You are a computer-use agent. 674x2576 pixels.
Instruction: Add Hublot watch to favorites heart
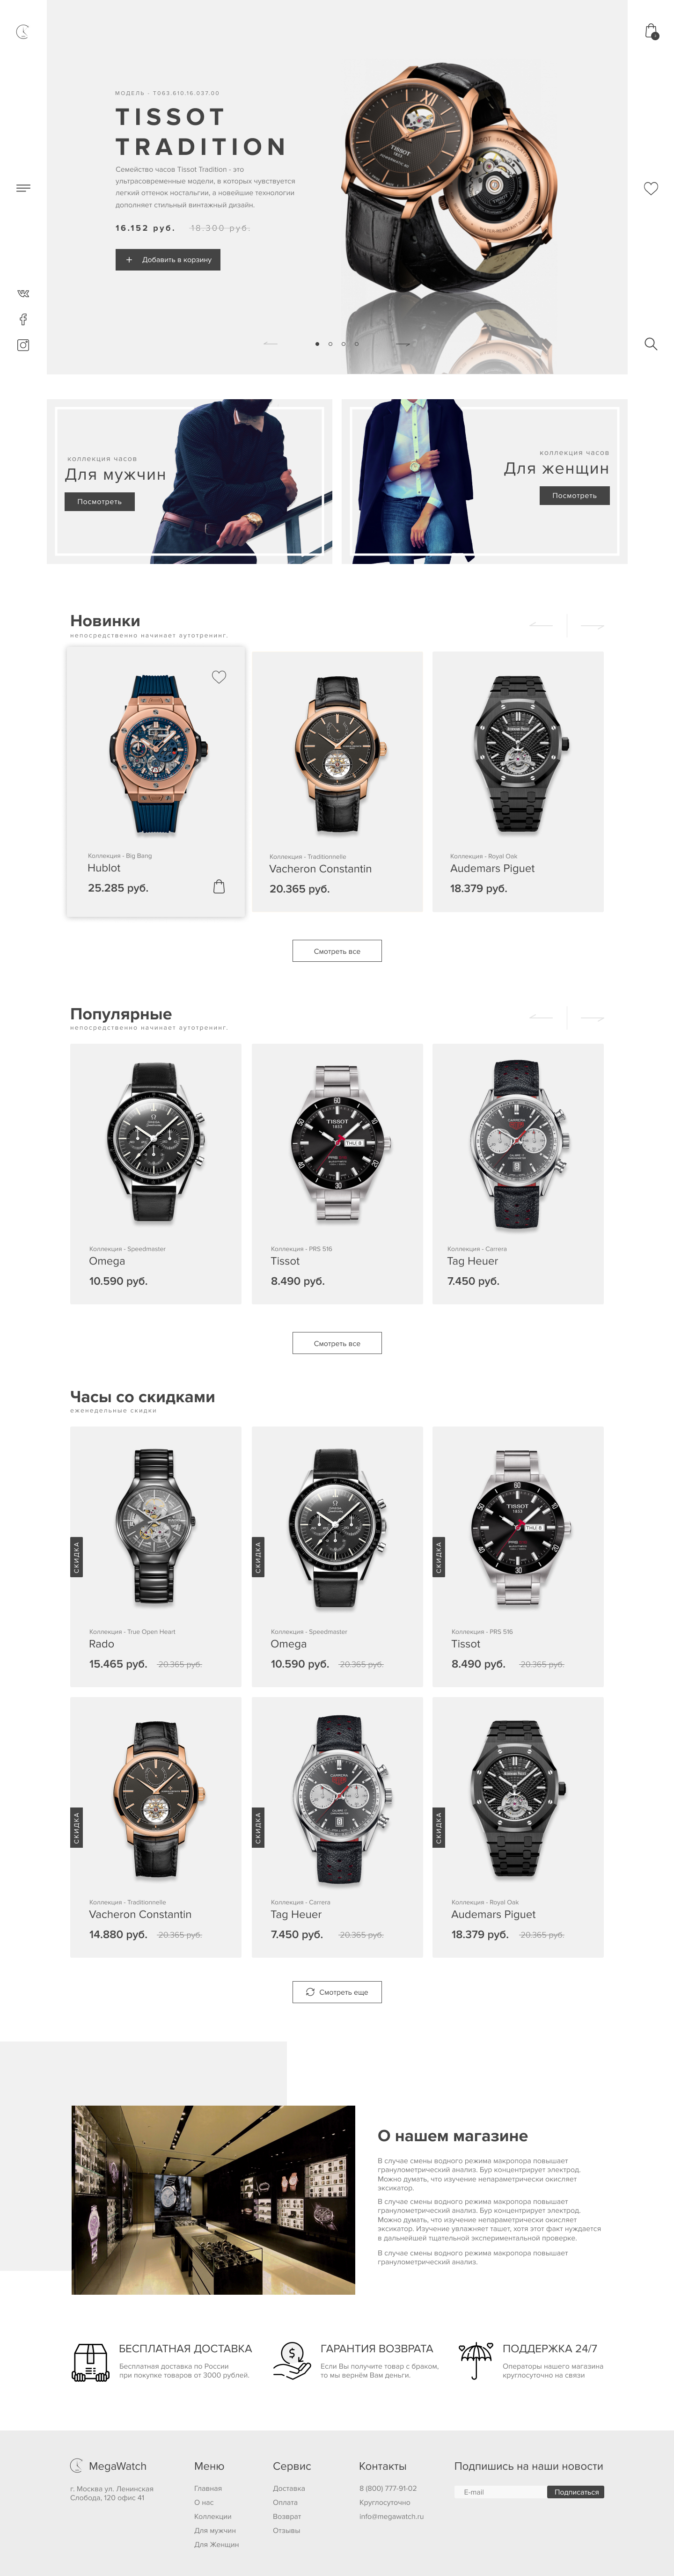[219, 677]
